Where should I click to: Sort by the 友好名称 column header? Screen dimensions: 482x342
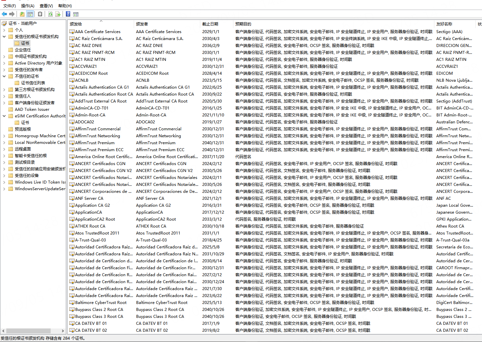(455, 24)
